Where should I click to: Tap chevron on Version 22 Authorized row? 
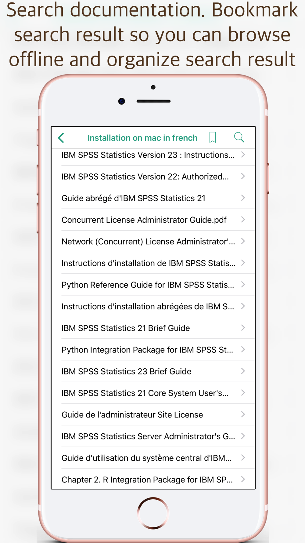[x=243, y=176]
